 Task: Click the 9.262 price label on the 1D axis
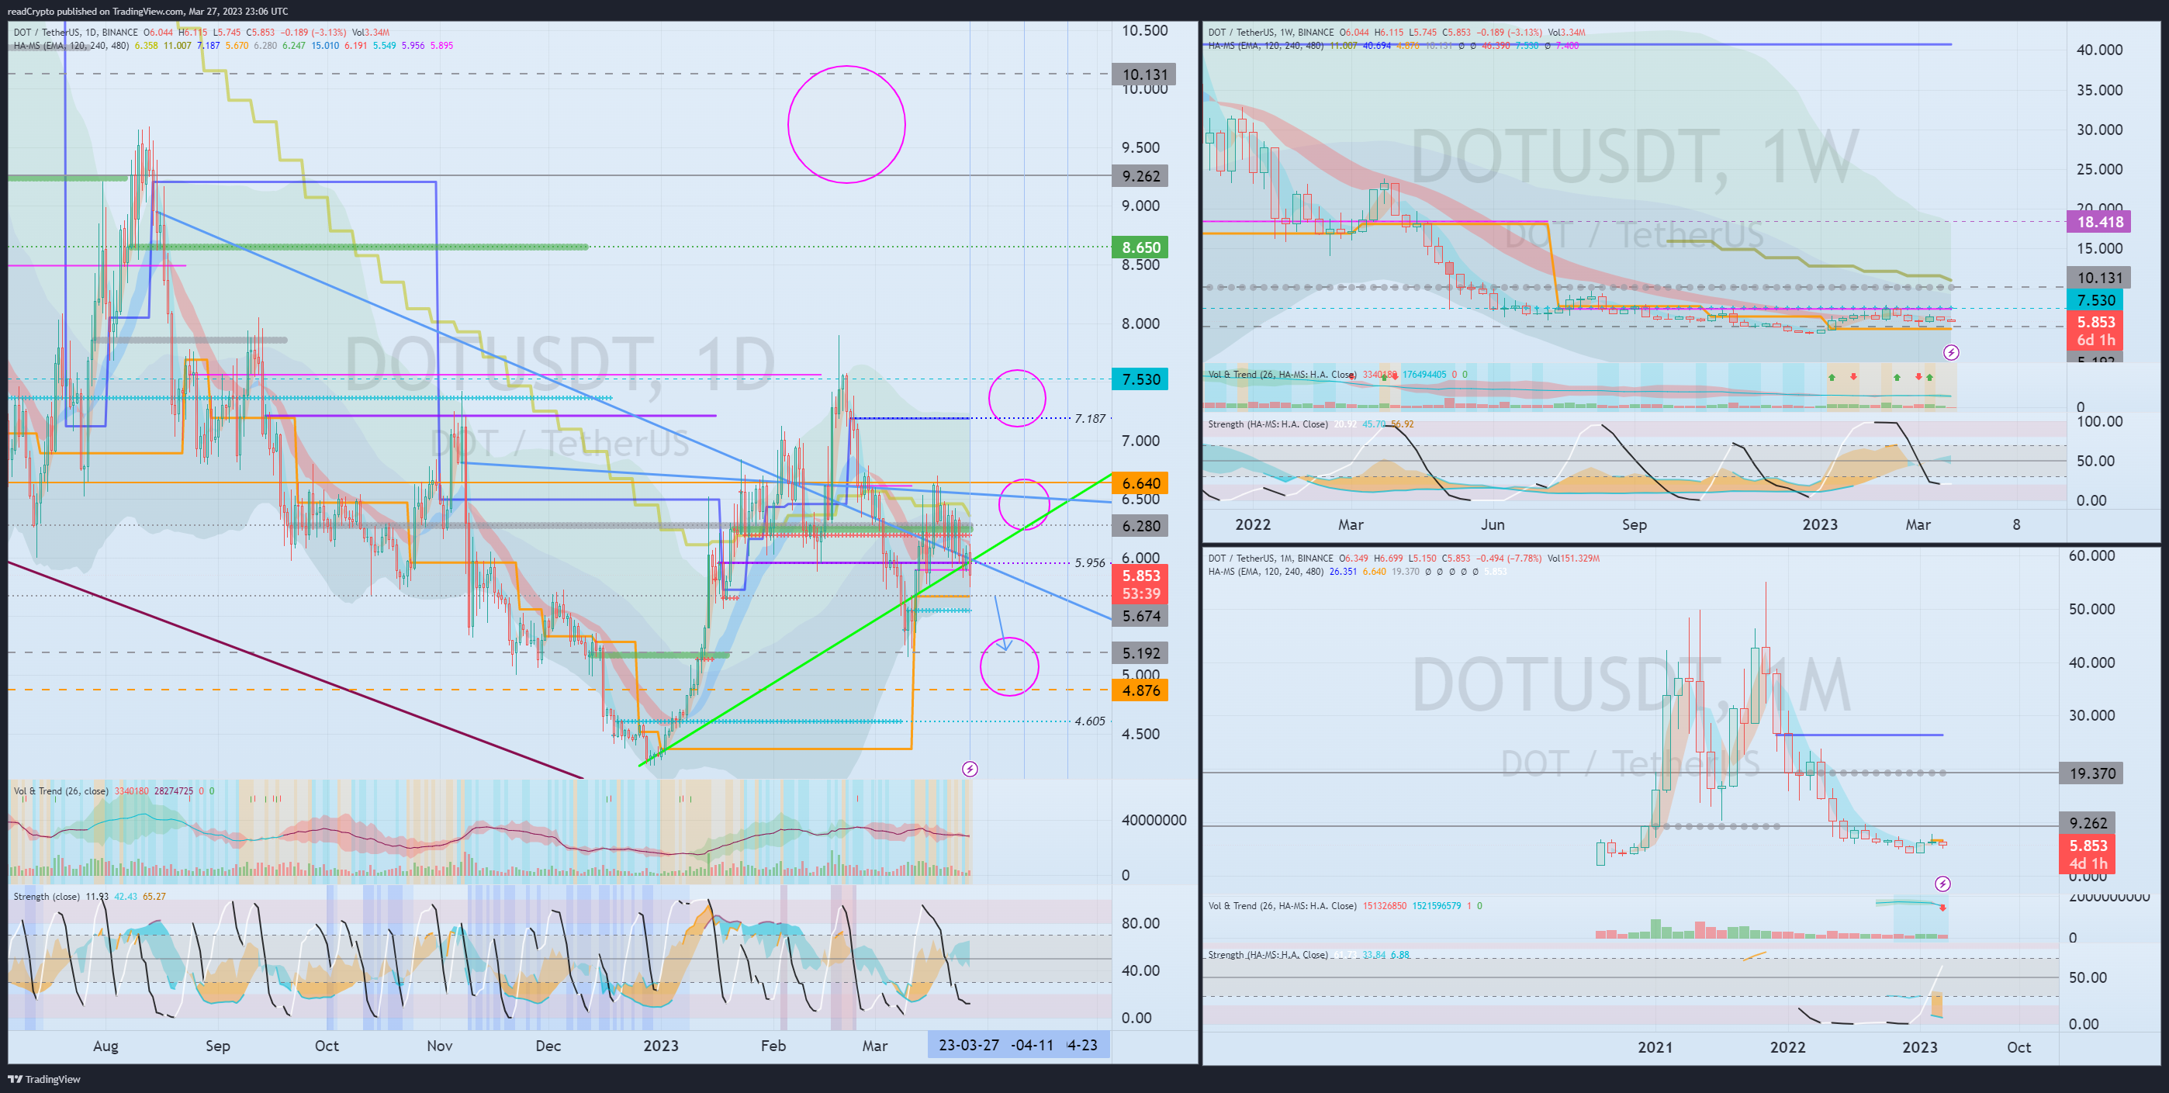[1140, 176]
